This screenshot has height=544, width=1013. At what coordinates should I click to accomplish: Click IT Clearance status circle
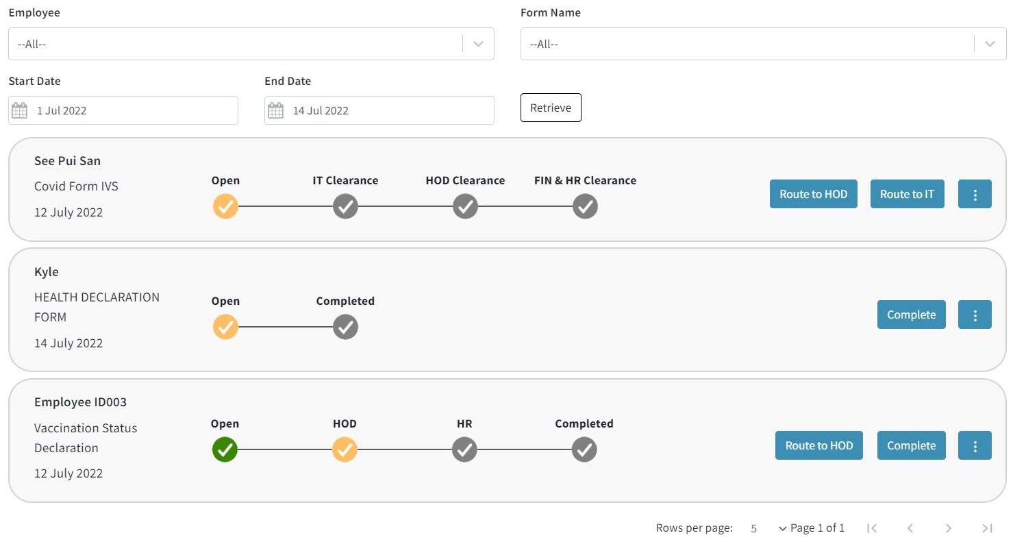(x=346, y=206)
